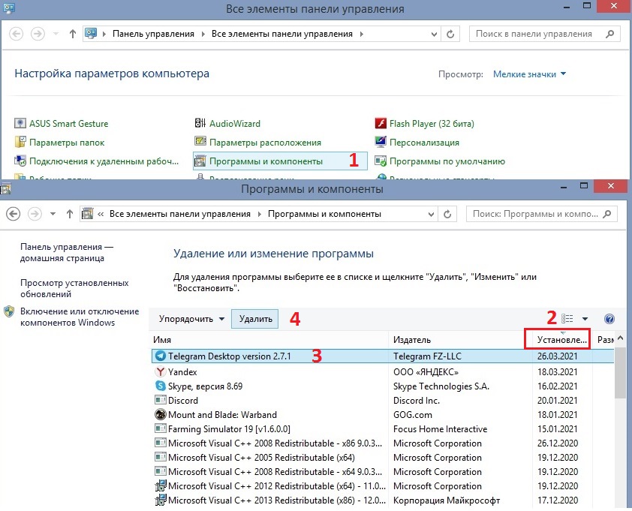The width and height of the screenshot is (632, 511).
Task: Open Просмотр установленных обновлений link
Action: point(74,288)
